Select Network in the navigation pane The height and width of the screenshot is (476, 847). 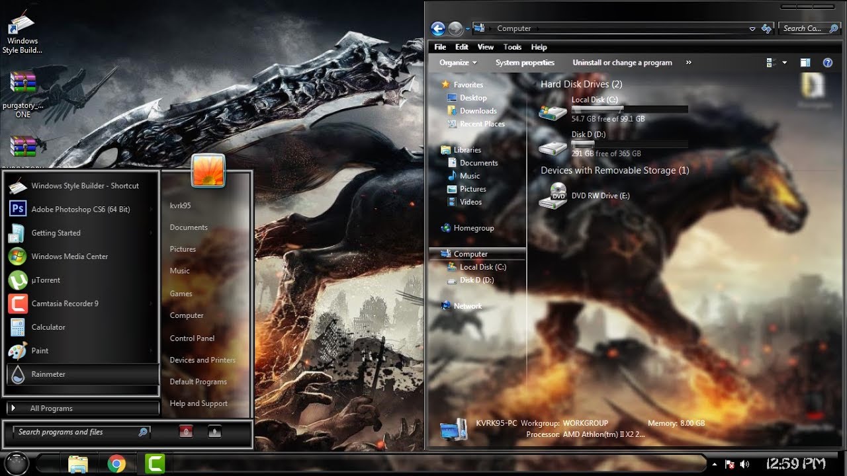[x=461, y=306]
